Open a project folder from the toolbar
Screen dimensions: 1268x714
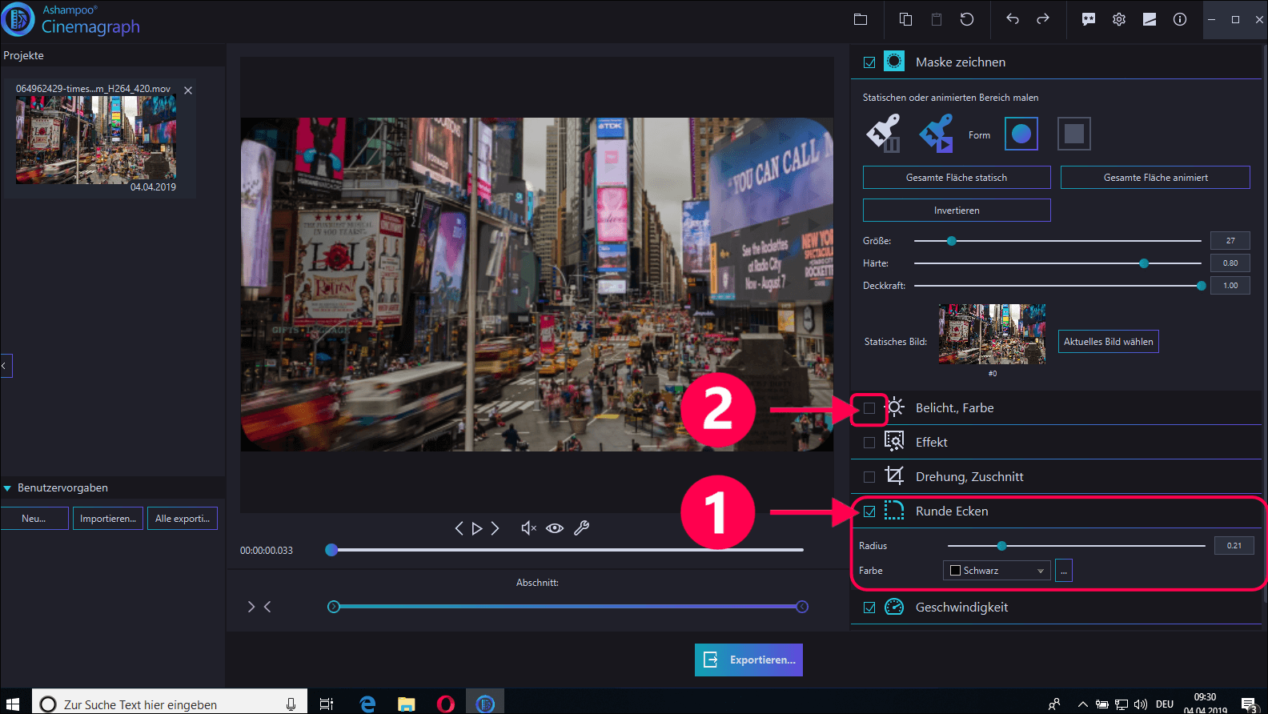pyautogui.click(x=861, y=19)
